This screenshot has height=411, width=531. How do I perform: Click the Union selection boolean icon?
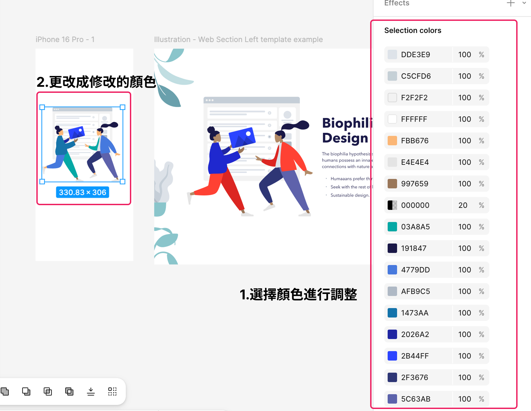[5, 391]
